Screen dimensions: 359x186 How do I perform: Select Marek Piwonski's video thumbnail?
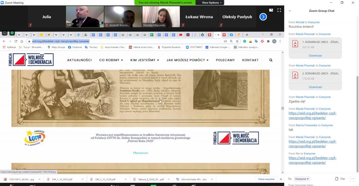[85, 17]
